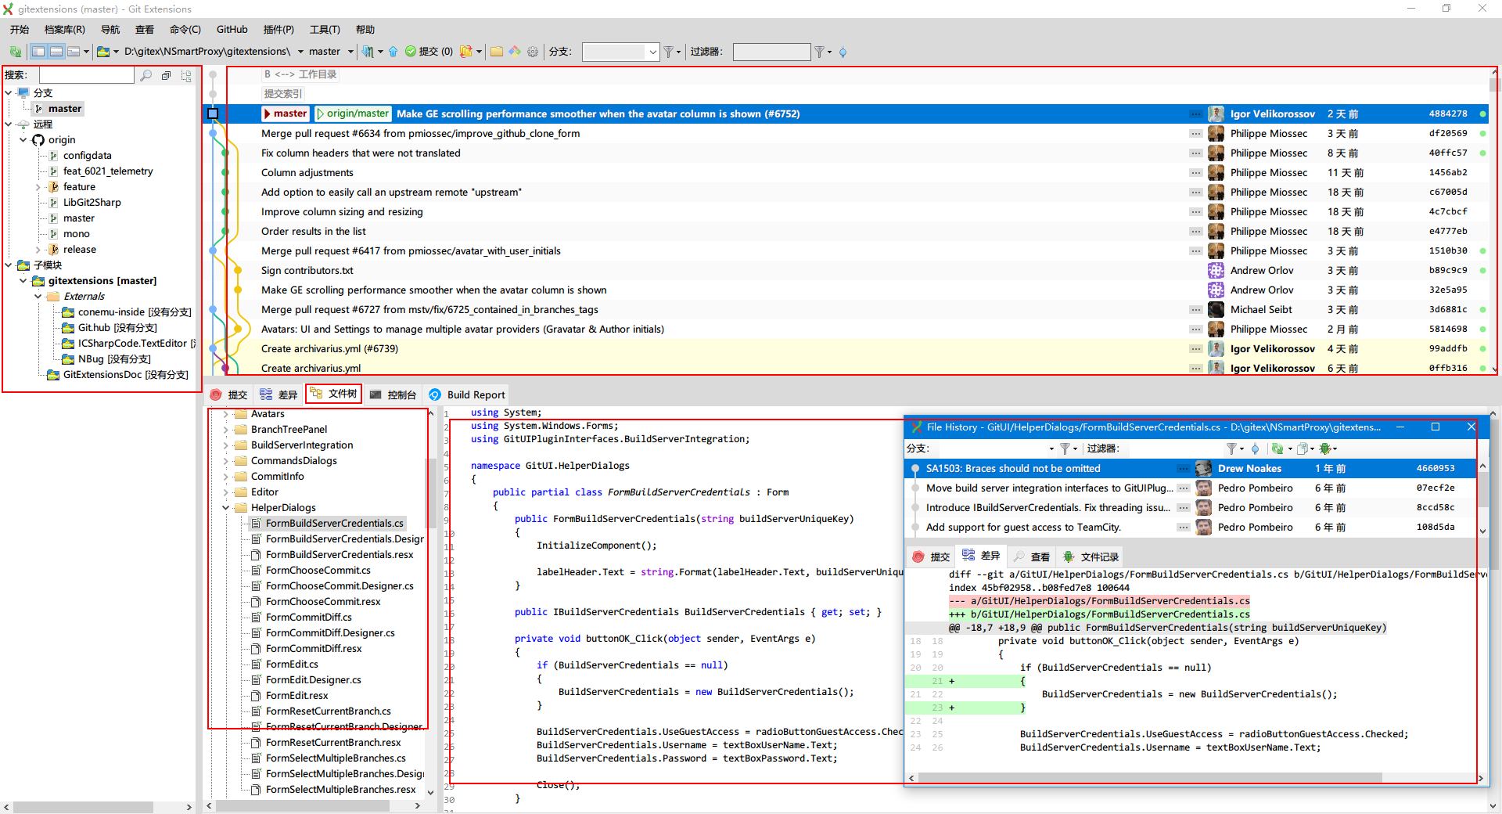Click the branch filter funnel icon
Screen dimensions: 1502x814
(x=669, y=52)
